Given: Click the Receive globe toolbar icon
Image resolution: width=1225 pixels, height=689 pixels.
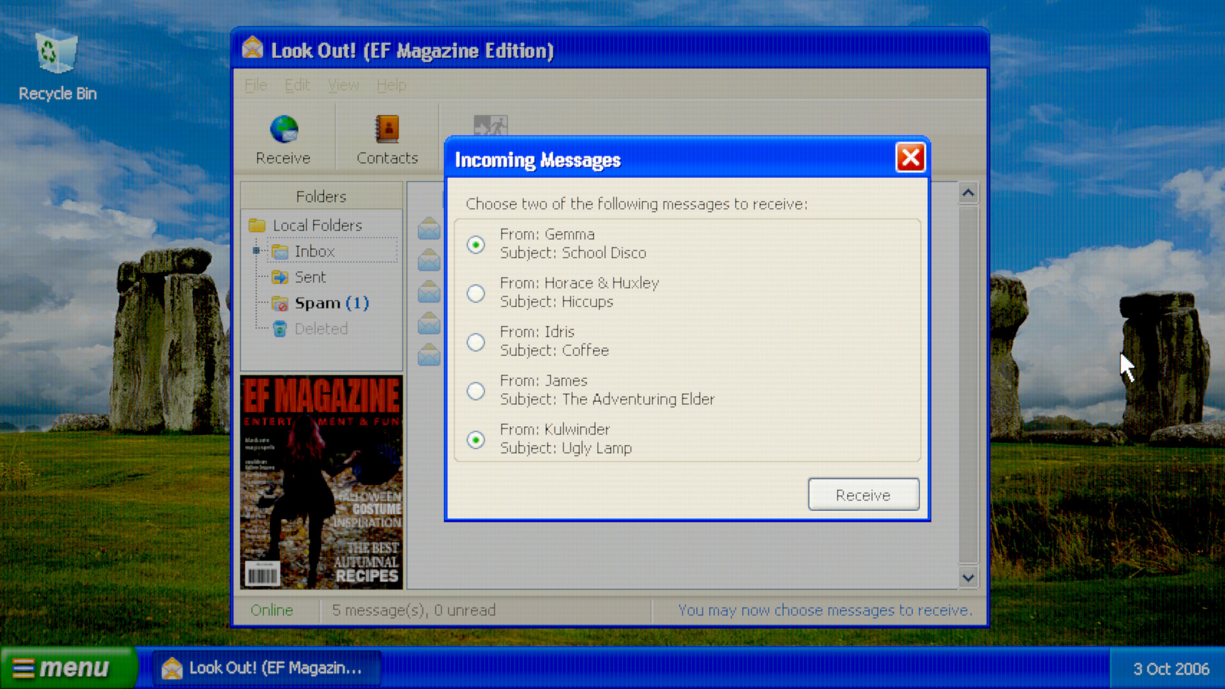Looking at the screenshot, I should (284, 130).
